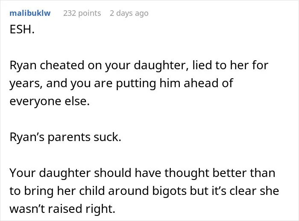The width and height of the screenshot is (299, 221).
Task: Click the wasn't raised right. line
Action: [62, 209]
